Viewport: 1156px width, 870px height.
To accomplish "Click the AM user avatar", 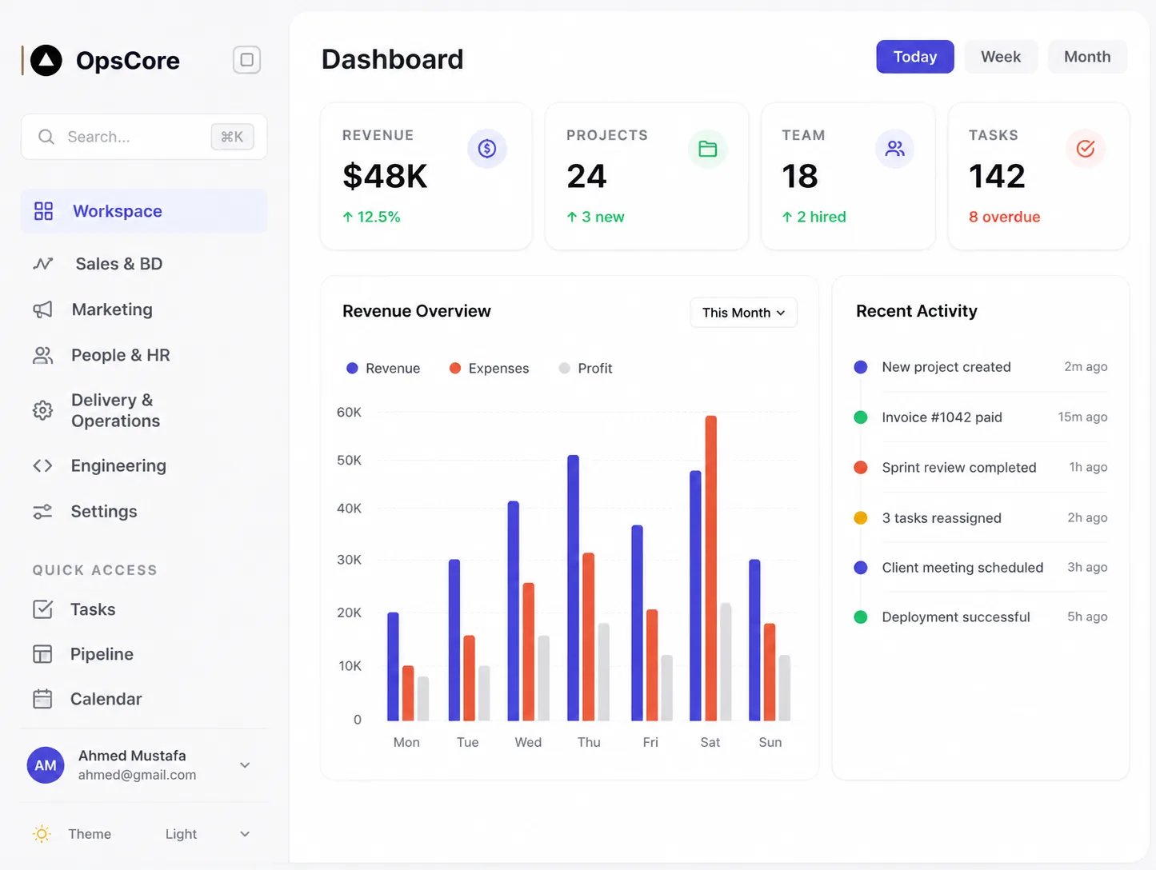I will 46,765.
